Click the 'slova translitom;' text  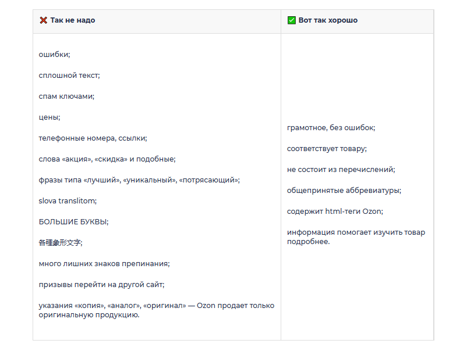coord(68,201)
